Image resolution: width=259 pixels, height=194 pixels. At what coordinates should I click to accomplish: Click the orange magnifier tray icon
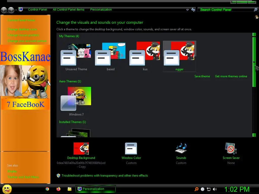196,189
